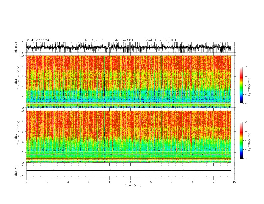Click the "start UT = 12:10:1" text
Viewport: 264px width, 204px height.
click(161, 40)
